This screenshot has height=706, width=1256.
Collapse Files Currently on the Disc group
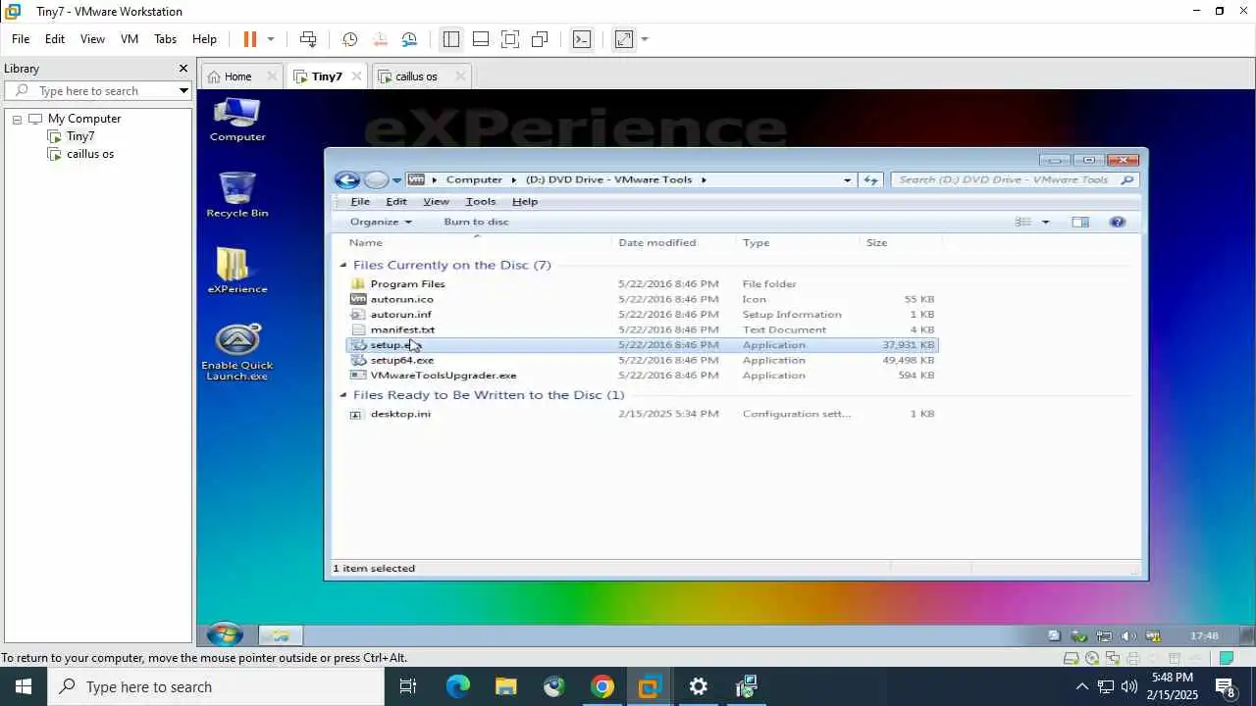343,265
